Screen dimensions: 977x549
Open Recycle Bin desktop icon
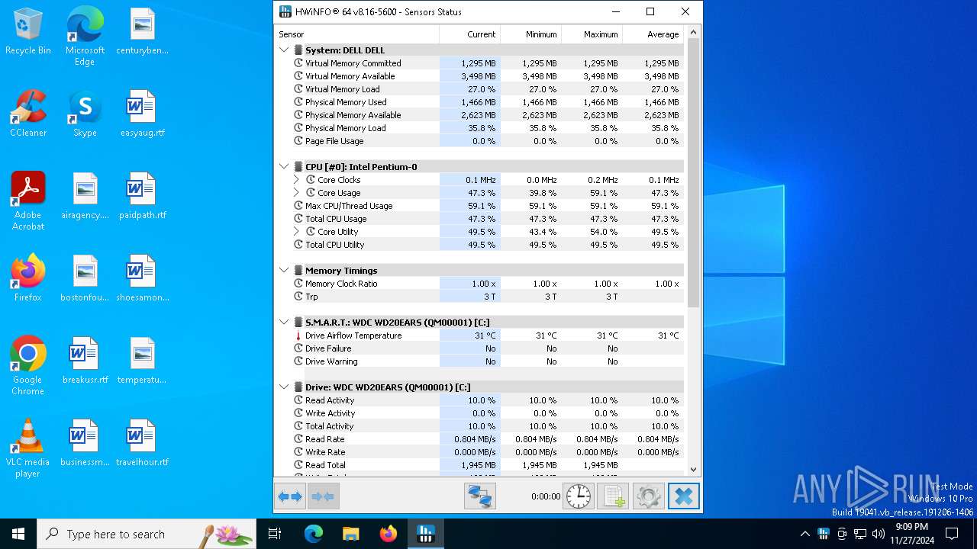(28, 32)
